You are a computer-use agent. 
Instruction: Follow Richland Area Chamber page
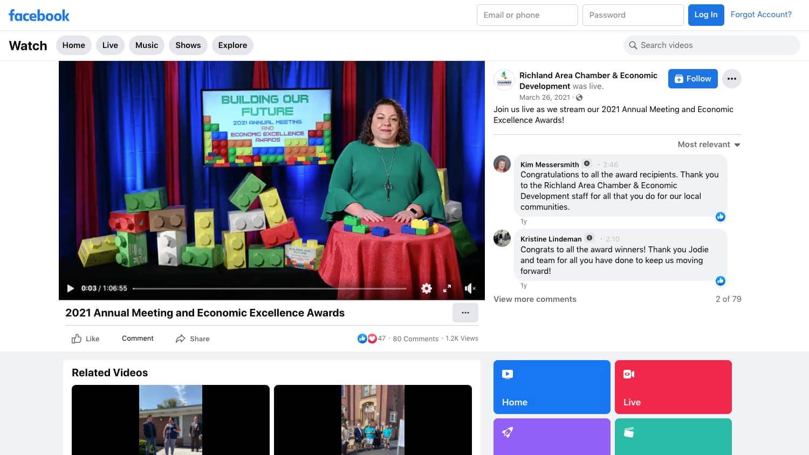(x=693, y=79)
